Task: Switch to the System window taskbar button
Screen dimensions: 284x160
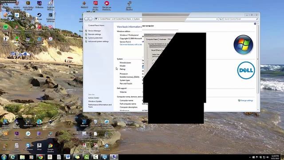Action: [x=105, y=157]
